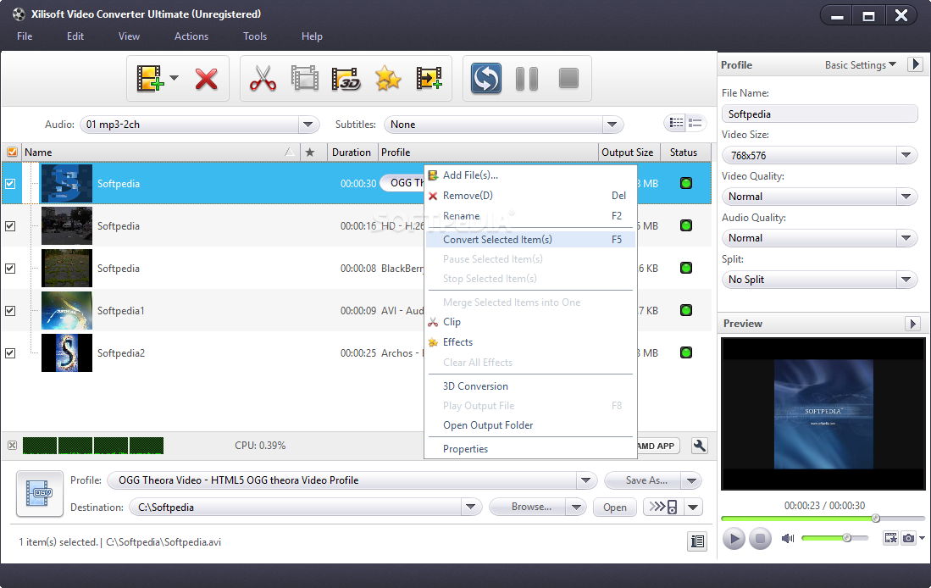The height and width of the screenshot is (588, 931).
Task: Select the Softpedia1 video thumbnail
Action: (66, 310)
